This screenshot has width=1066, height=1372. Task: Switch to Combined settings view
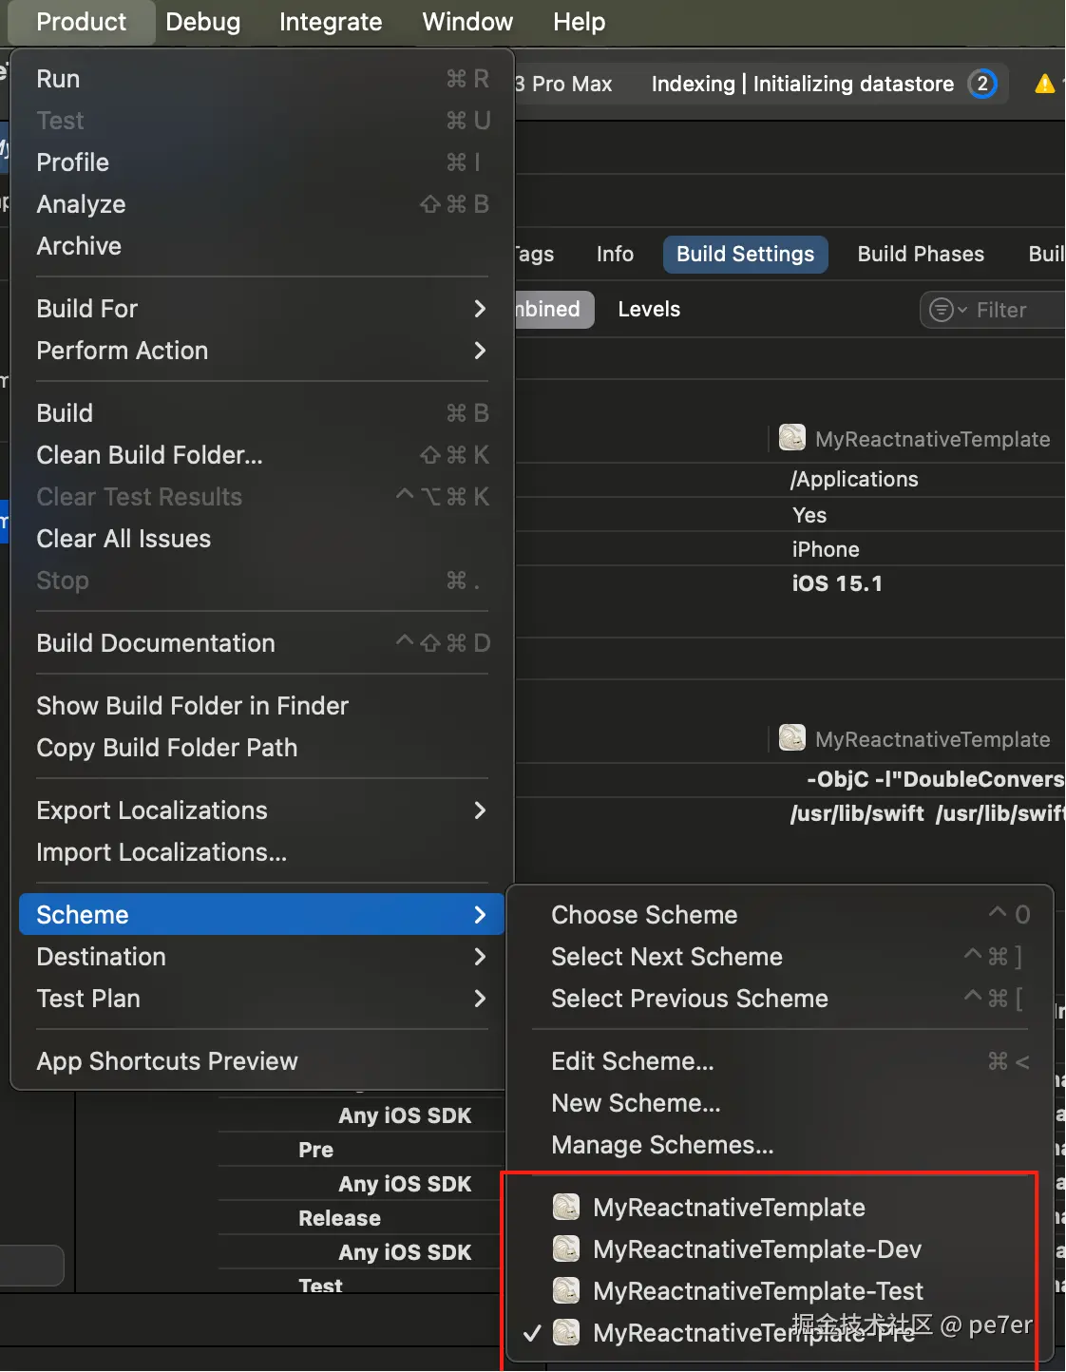[x=549, y=310]
